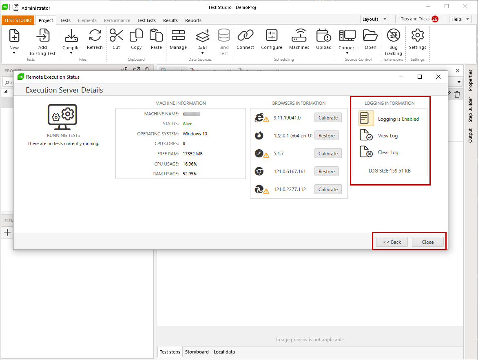Click Add Existing Test icon
Viewport: 478px width, 360px height.
[x=43, y=35]
